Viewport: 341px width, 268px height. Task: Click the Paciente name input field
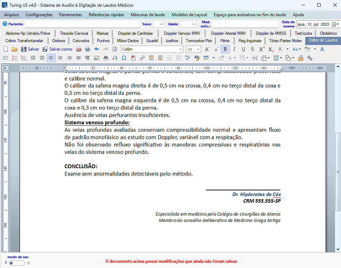(x=82, y=24)
